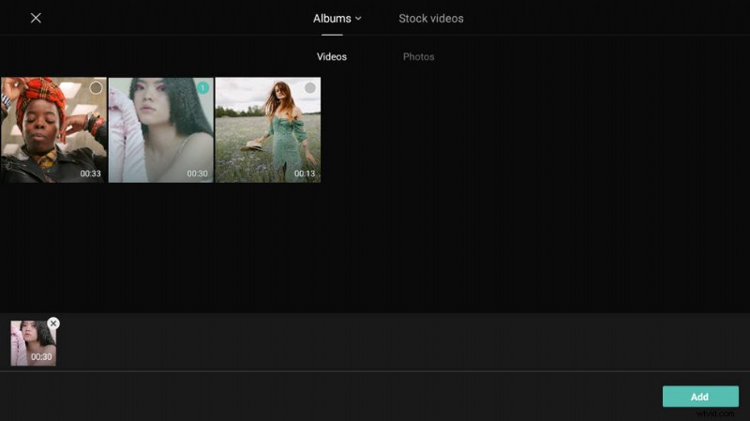Click the 00:13 duration on the field video
The height and width of the screenshot is (421, 750).
pos(305,173)
